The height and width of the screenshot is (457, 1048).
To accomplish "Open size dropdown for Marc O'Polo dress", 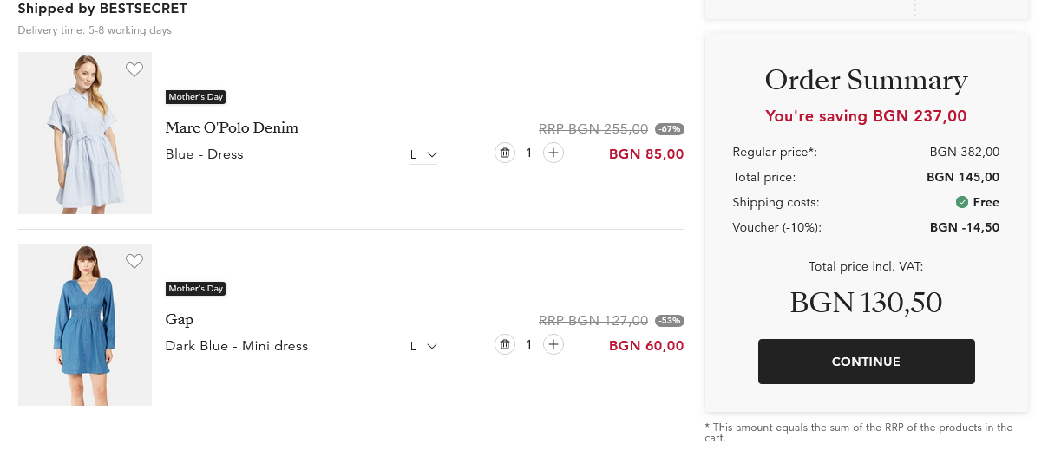I will click(423, 155).
